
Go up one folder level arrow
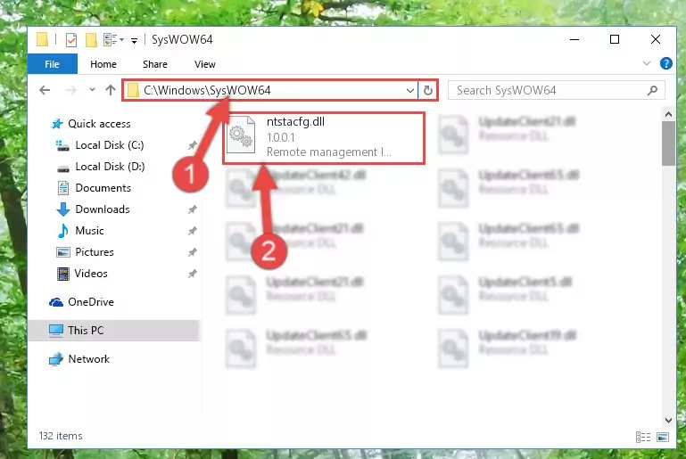coord(111,90)
